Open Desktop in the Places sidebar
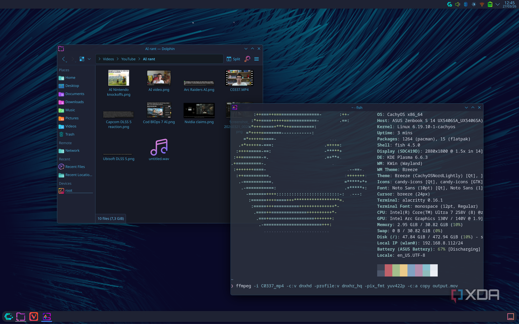Viewport: 519px width, 324px height. pos(75,86)
